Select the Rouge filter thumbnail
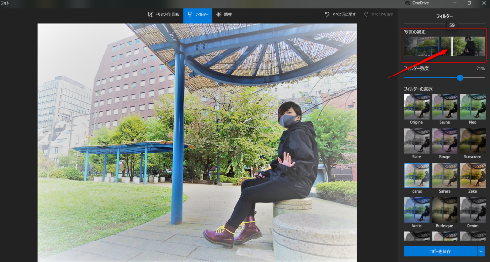This screenshot has width=490, height=262. 445,141
